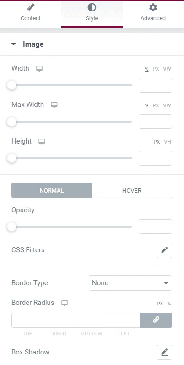The height and width of the screenshot is (365, 184).
Task: Click the Opacity slider handle
Action: [x=11, y=227]
